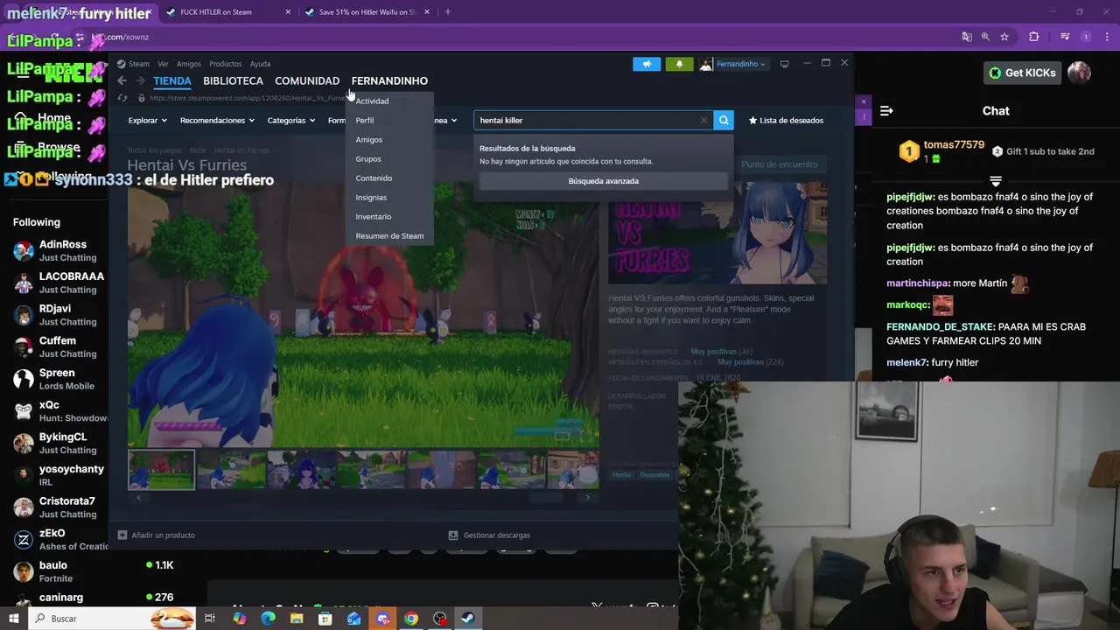Screen dimensions: 1120x630
Task: Go back with the Steam navigation arrow
Action: click(x=122, y=80)
